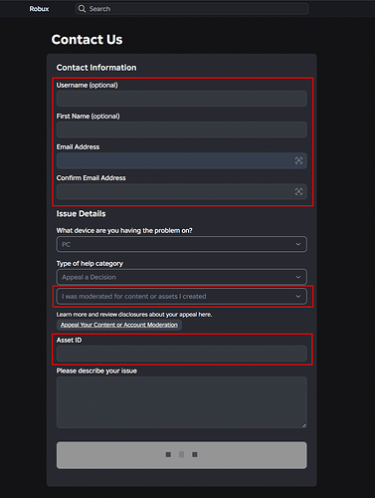Viewport: 375px width, 498px height.
Task: Click 'What device are you having the problem on?' label
Action: [x=124, y=230]
